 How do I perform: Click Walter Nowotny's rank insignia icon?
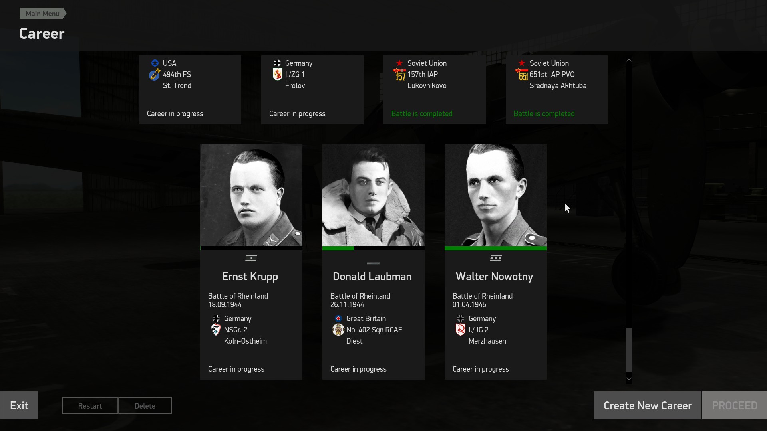tap(495, 258)
